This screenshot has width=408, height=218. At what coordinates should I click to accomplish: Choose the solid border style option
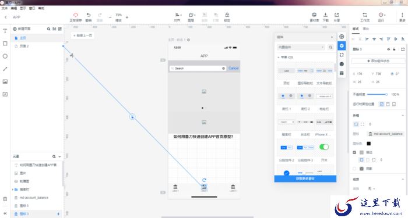[361, 160]
